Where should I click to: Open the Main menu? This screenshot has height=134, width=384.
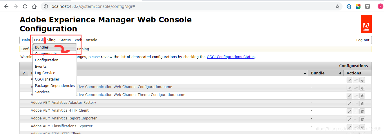[x=26, y=40]
